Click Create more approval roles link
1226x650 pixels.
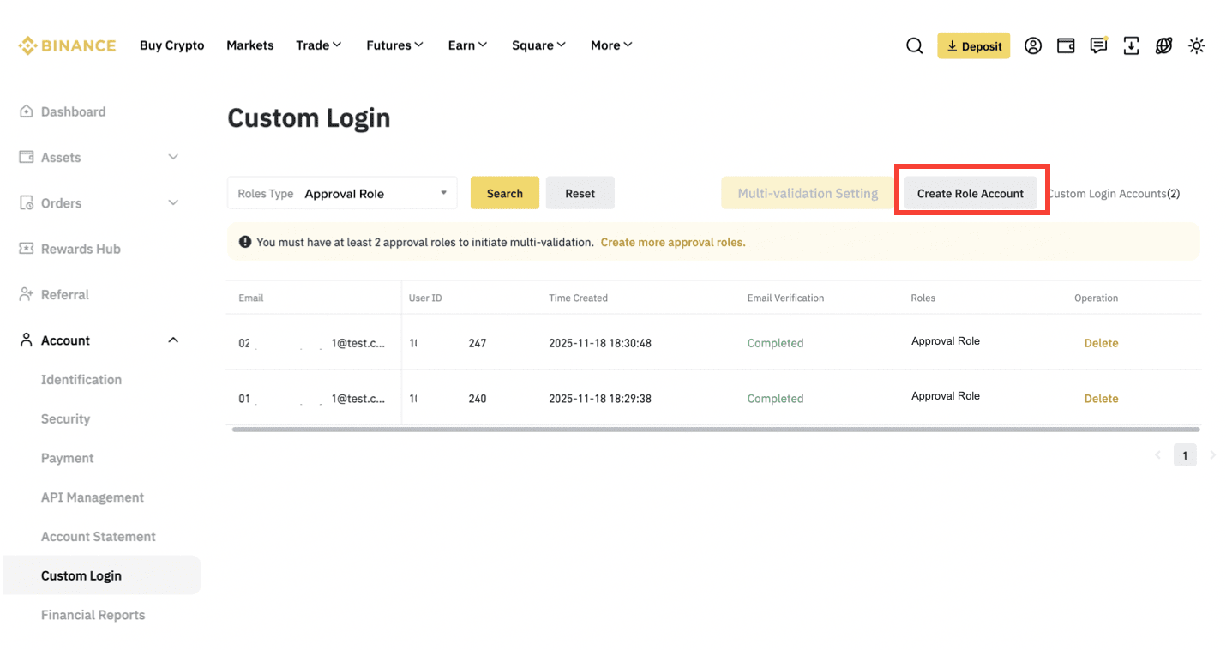click(673, 242)
